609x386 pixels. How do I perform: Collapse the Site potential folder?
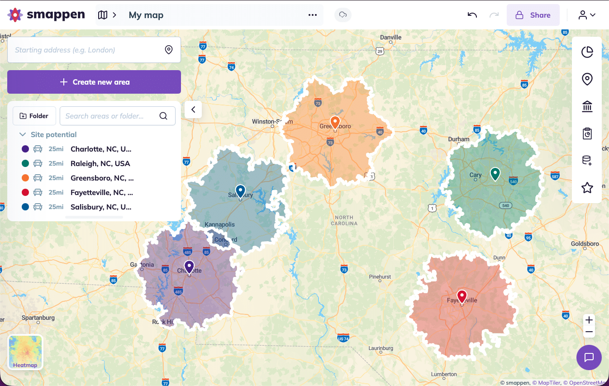coord(23,134)
